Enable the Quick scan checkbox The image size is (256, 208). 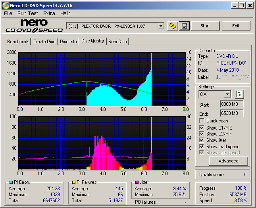[x=202, y=121]
